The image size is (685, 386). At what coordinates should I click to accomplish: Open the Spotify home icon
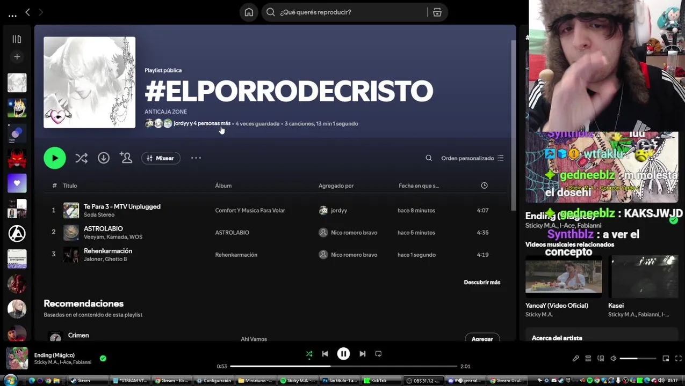click(249, 12)
